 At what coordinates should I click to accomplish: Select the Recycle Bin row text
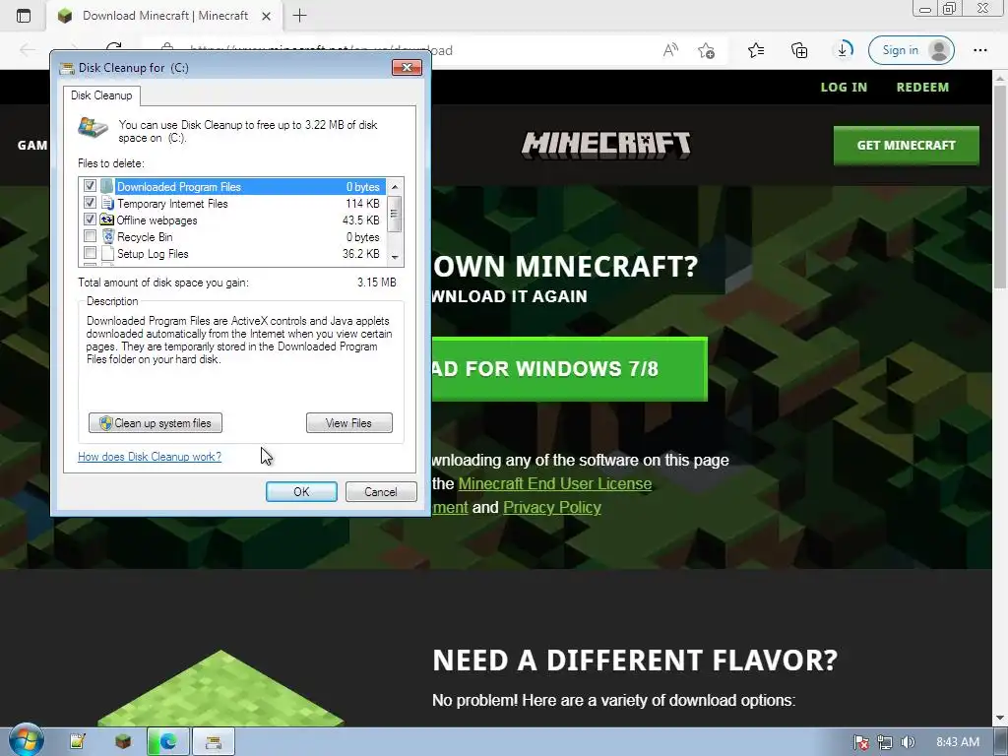pyautogui.click(x=145, y=237)
